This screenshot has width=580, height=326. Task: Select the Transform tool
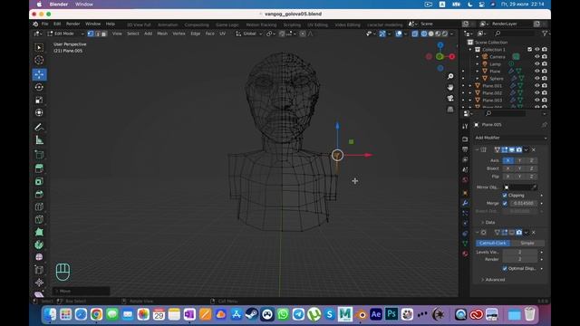click(39, 112)
